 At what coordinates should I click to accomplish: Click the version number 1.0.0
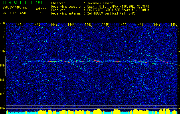pyautogui.click(x=39, y=2)
